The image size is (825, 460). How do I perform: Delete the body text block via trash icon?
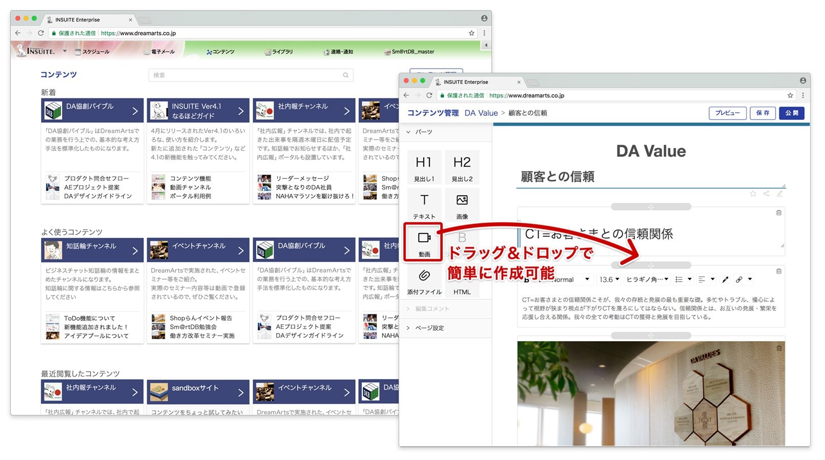778,271
